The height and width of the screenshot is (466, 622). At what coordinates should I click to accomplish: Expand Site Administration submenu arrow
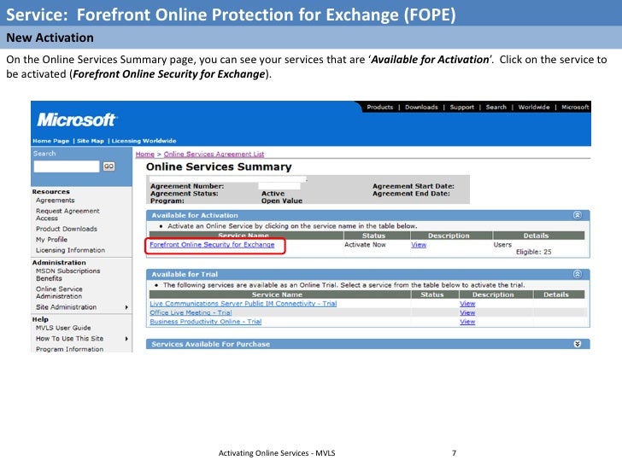pos(126,307)
